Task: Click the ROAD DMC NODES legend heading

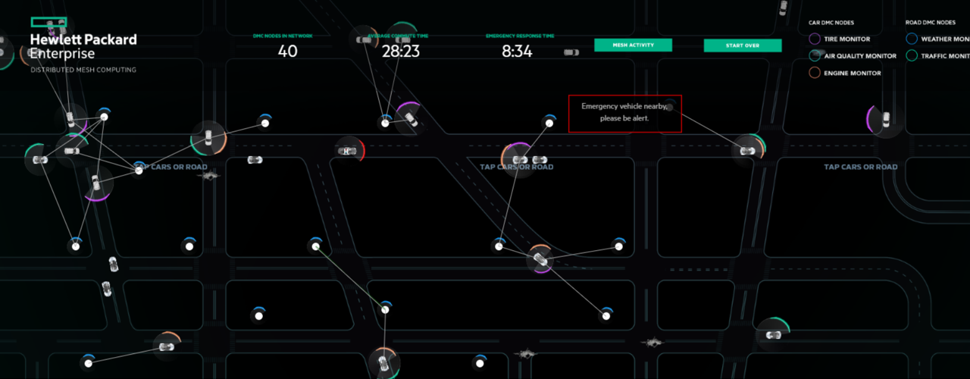Action: (930, 23)
